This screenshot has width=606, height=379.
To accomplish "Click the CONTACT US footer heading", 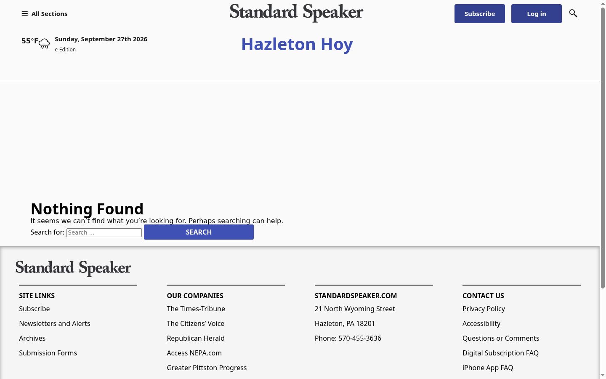I will [x=483, y=296].
